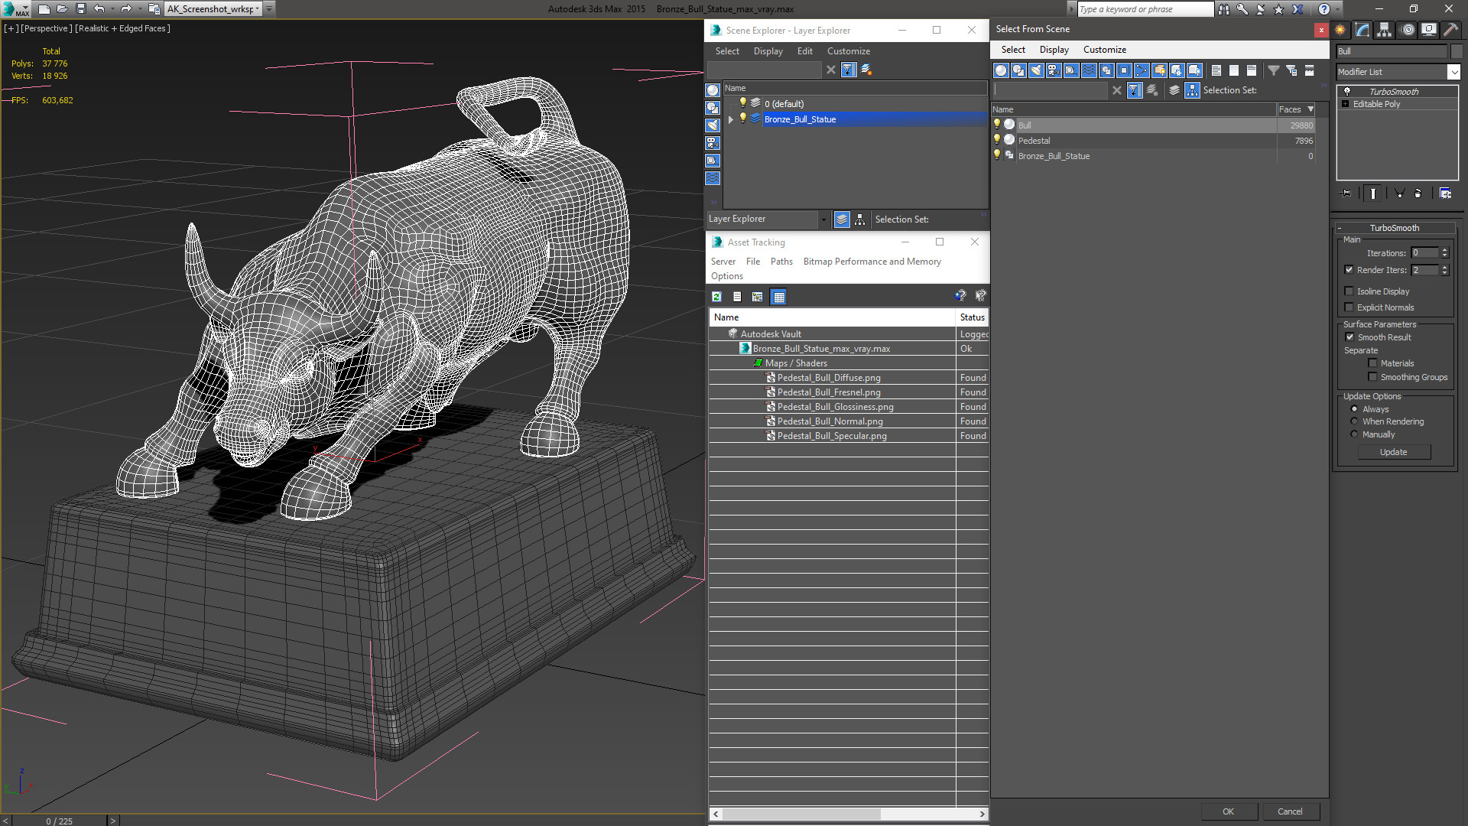Open the Layer Explorer dropdown arrow
The width and height of the screenshot is (1468, 826).
[x=823, y=220]
